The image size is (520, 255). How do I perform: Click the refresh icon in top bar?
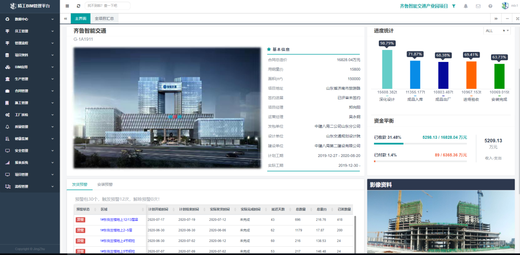pyautogui.click(x=78, y=6)
